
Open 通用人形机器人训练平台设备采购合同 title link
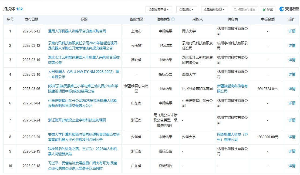(x=77, y=31)
